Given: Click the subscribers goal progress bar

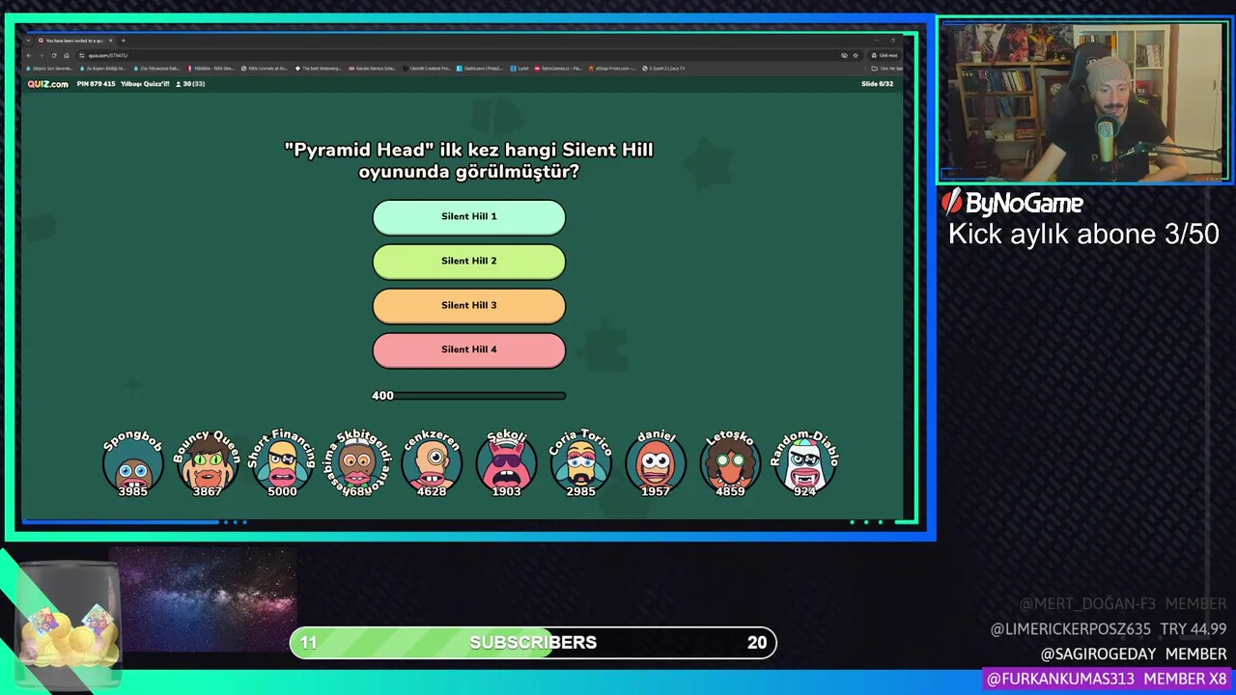Looking at the screenshot, I should 533,643.
